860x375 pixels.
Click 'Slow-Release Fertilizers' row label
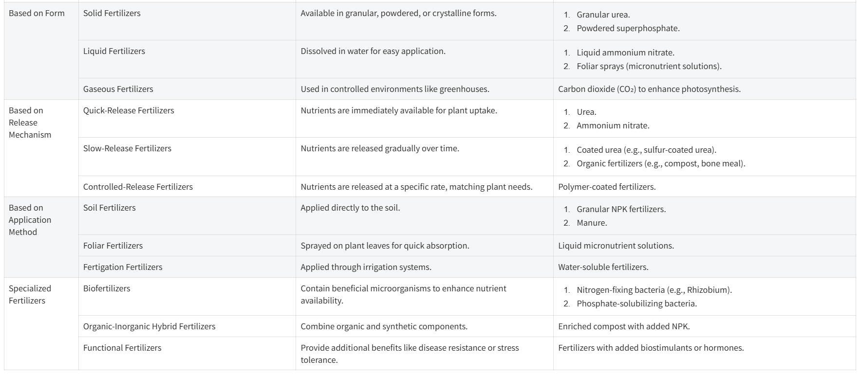click(x=127, y=149)
